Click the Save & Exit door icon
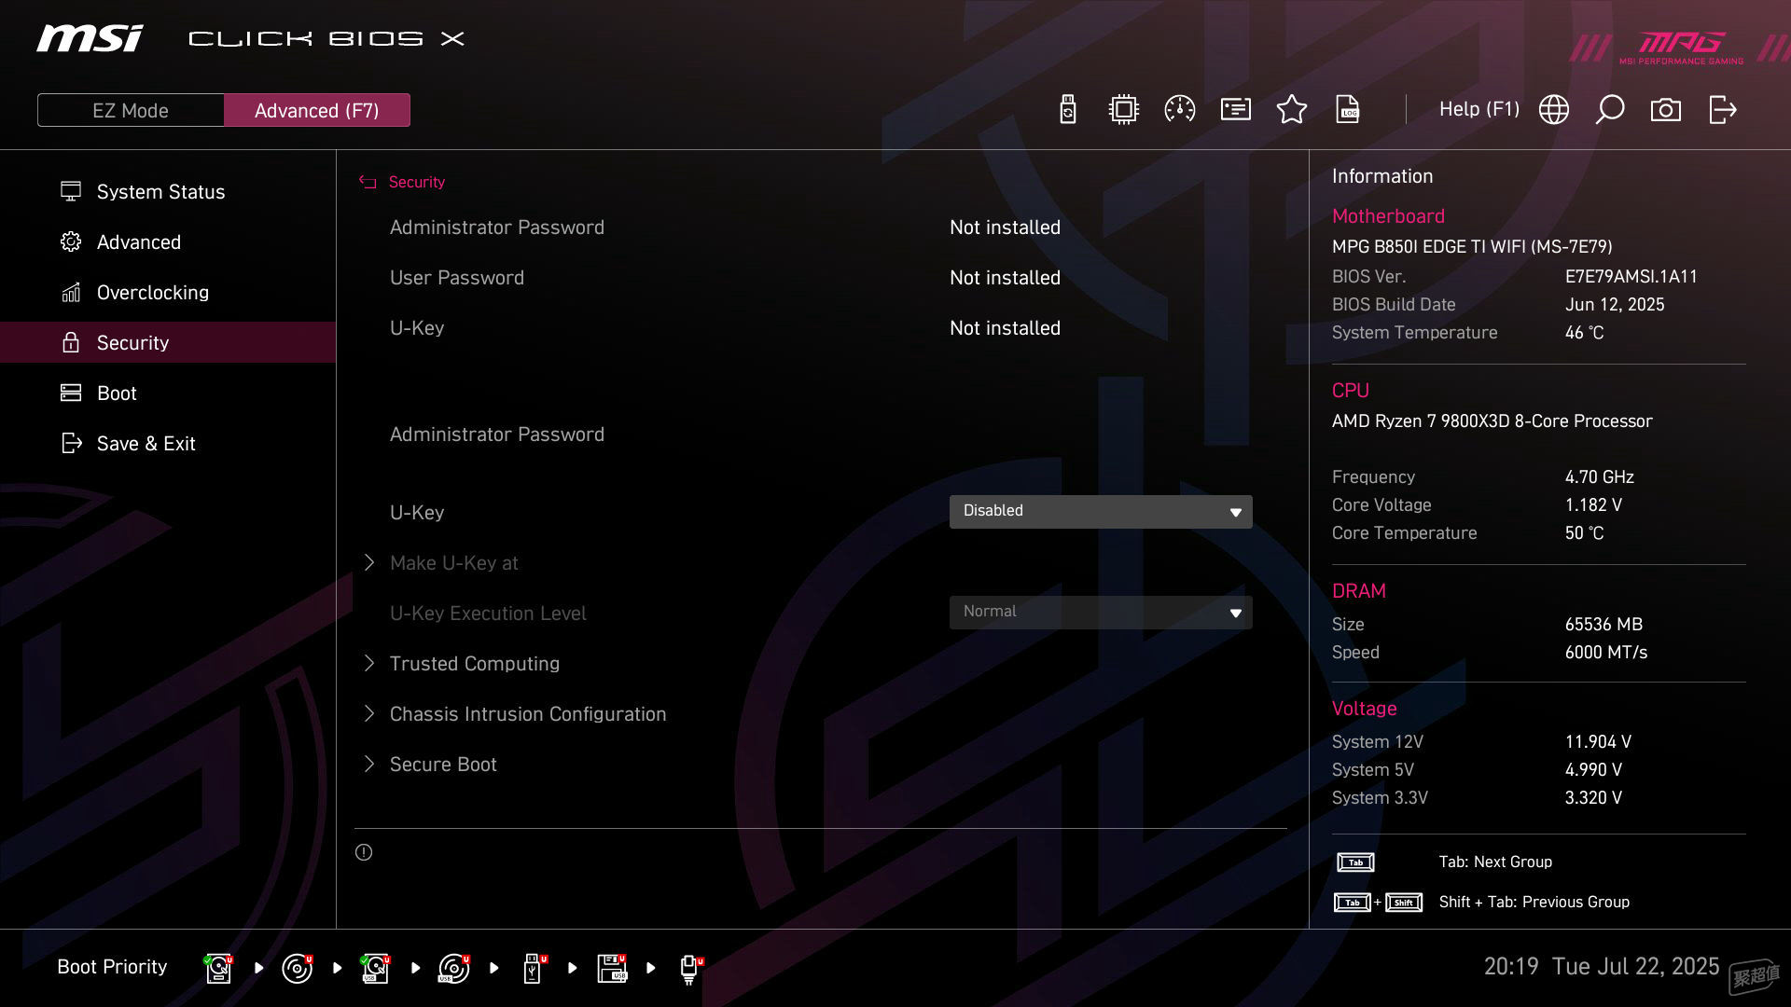Viewport: 1791px width, 1007px height. pyautogui.click(x=71, y=443)
